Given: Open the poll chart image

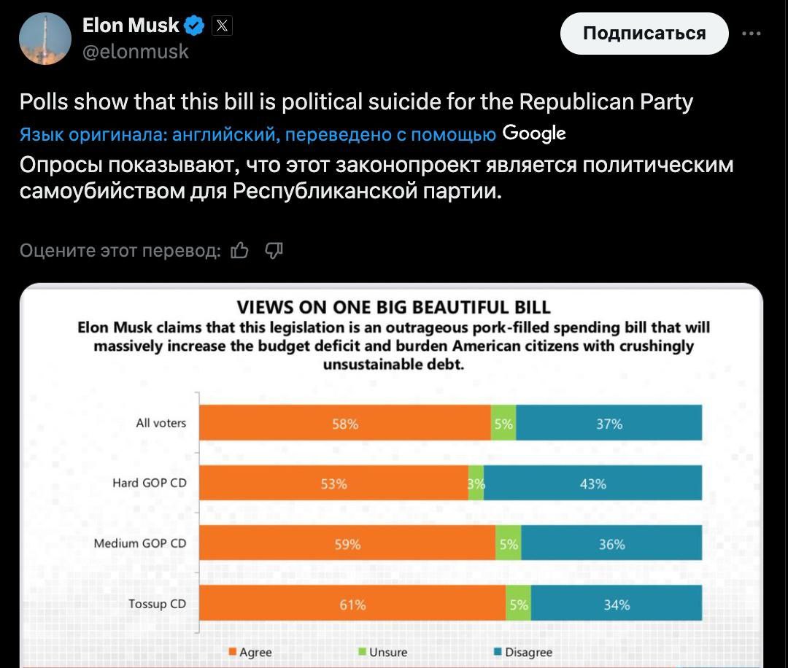Looking at the screenshot, I should coord(391,474).
